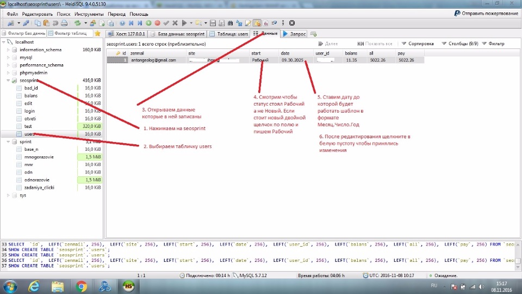Click the highlighted warning triangle icon

(257, 23)
